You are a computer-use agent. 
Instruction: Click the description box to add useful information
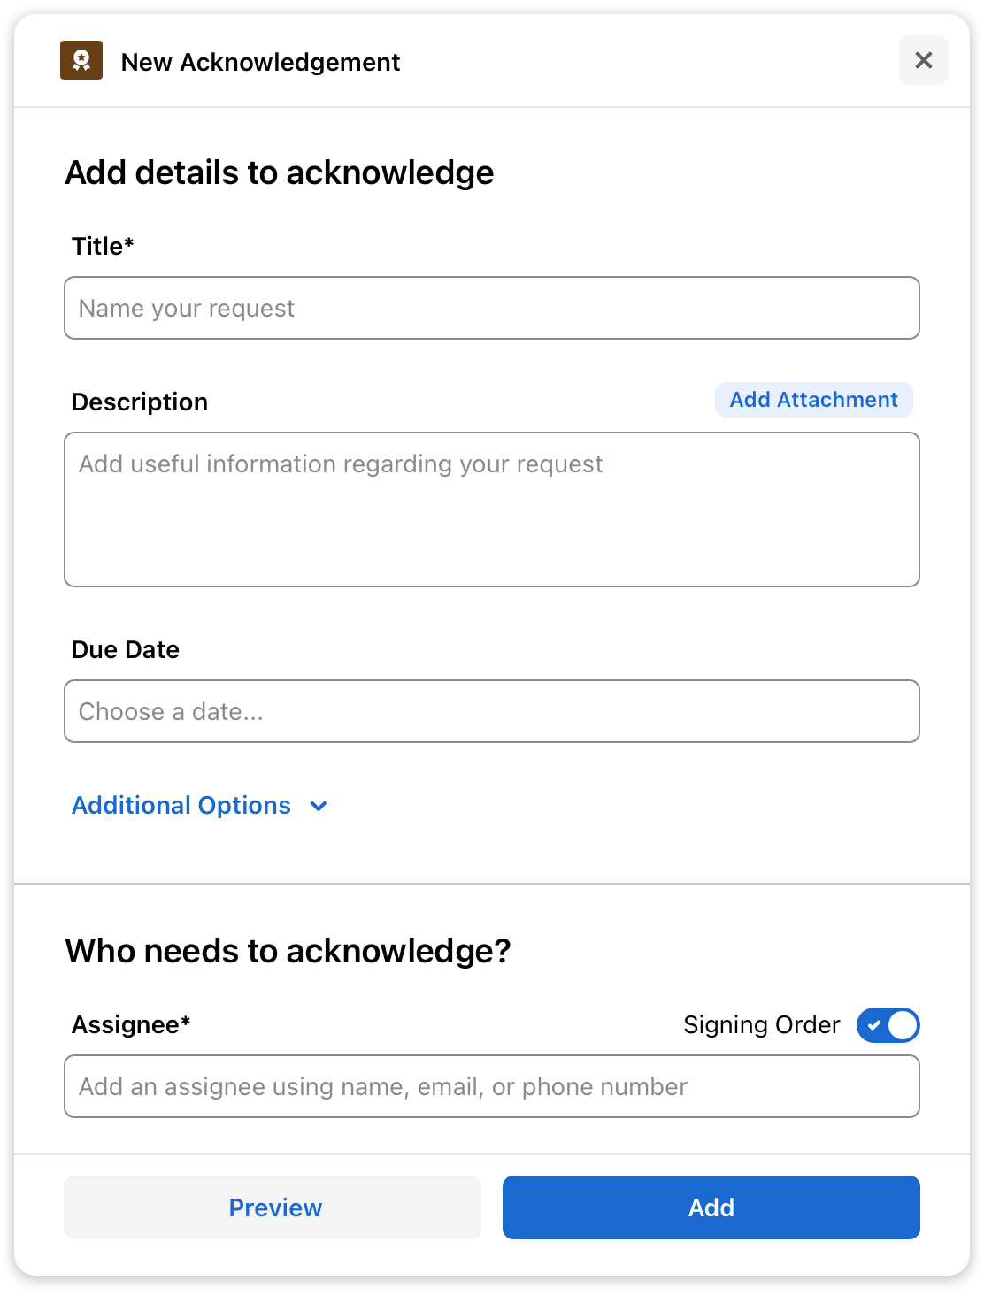click(492, 509)
